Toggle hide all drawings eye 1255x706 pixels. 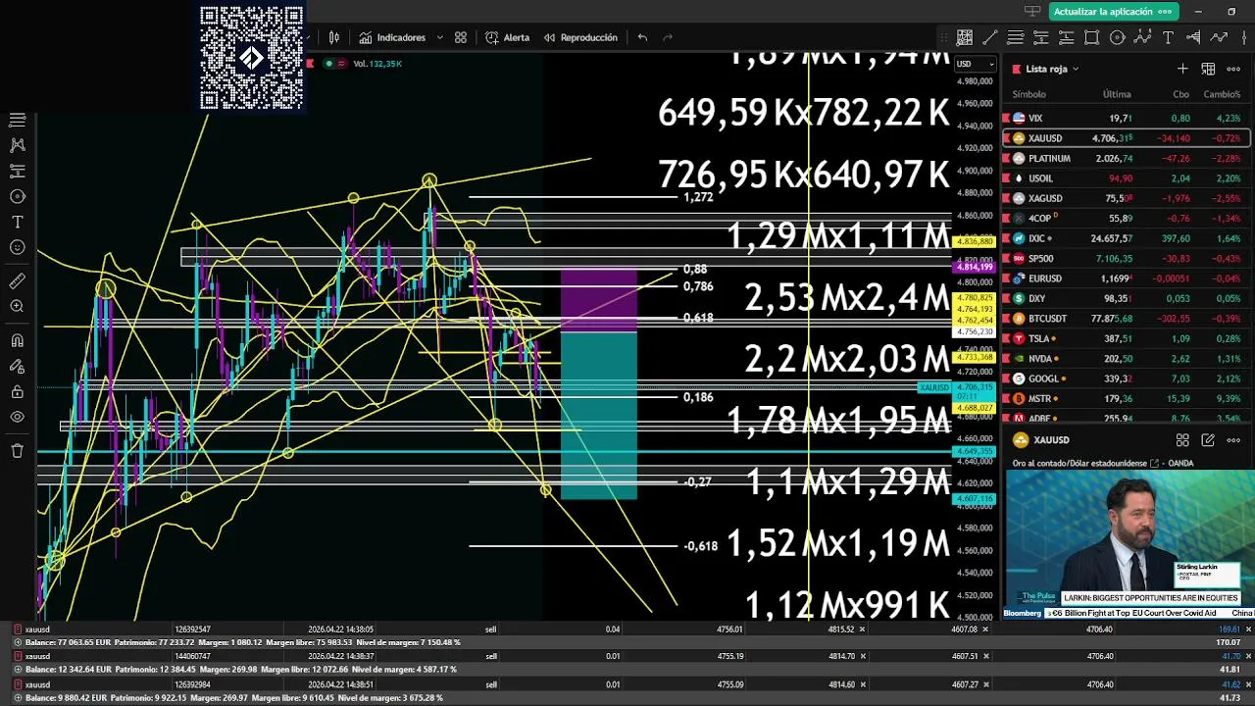pyautogui.click(x=17, y=418)
